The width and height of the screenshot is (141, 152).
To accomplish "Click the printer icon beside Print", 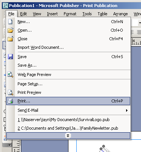I will [10, 101].
